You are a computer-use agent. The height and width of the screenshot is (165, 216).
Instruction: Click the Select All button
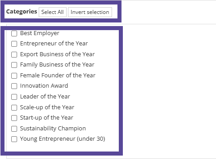coord(53,12)
